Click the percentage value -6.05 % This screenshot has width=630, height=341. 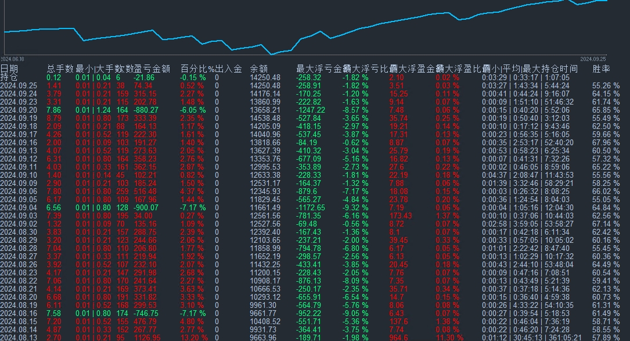click(193, 110)
